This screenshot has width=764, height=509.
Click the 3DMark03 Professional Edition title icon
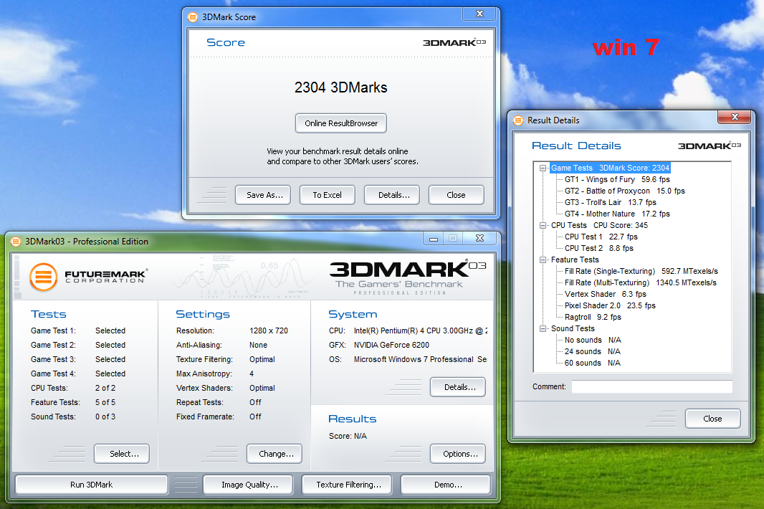point(16,242)
